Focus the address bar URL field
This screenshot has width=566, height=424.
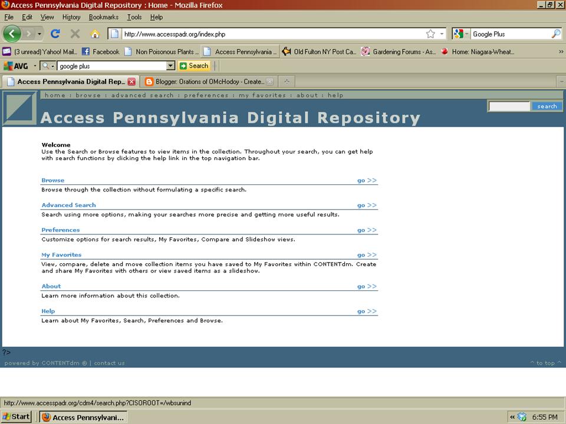[x=272, y=34]
